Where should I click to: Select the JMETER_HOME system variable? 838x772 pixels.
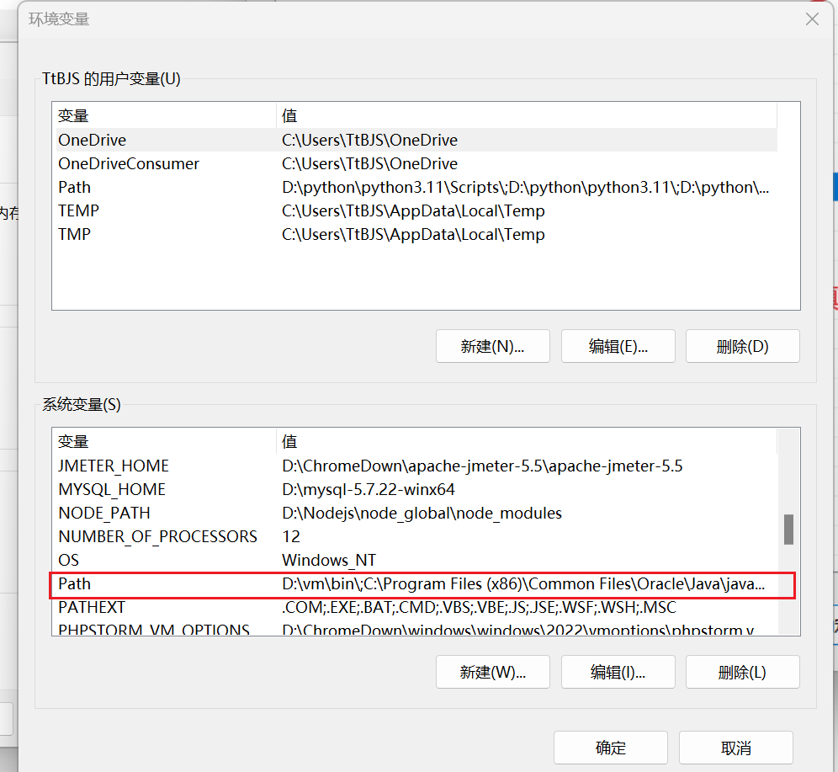[416, 466]
